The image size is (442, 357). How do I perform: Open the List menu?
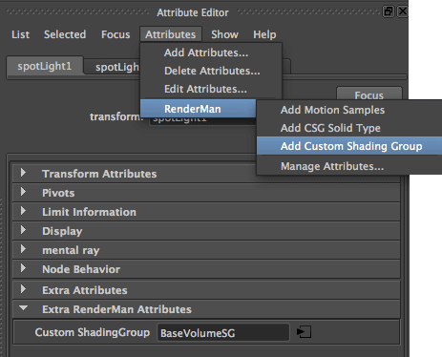[x=21, y=34]
